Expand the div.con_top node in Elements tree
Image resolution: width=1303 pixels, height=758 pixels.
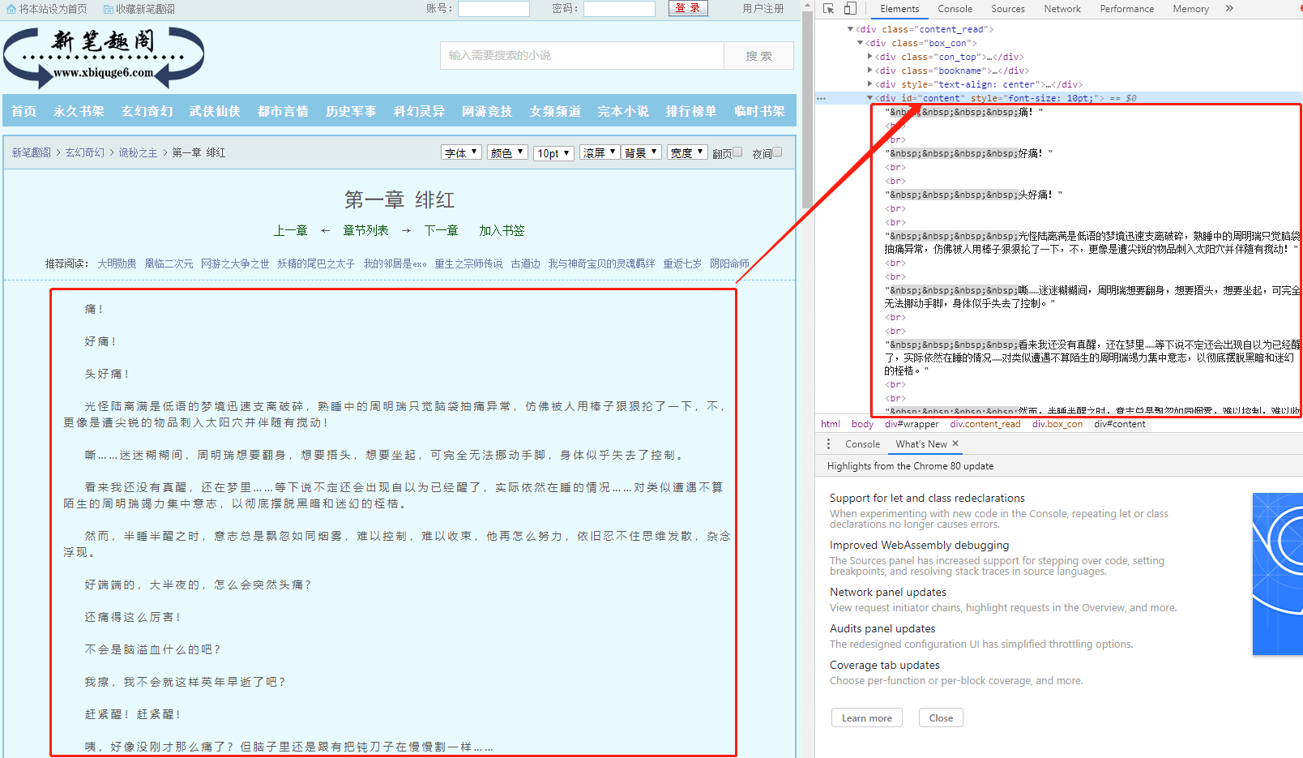pyautogui.click(x=869, y=57)
